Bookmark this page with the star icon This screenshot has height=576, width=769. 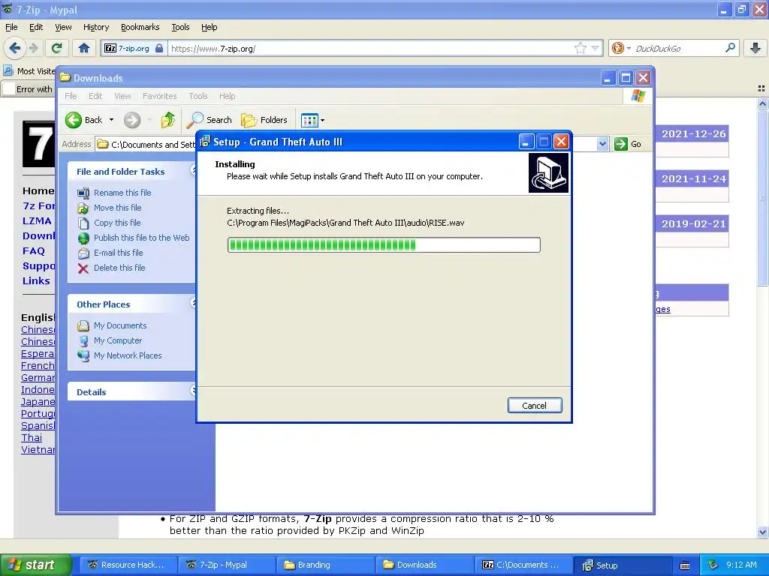(581, 48)
